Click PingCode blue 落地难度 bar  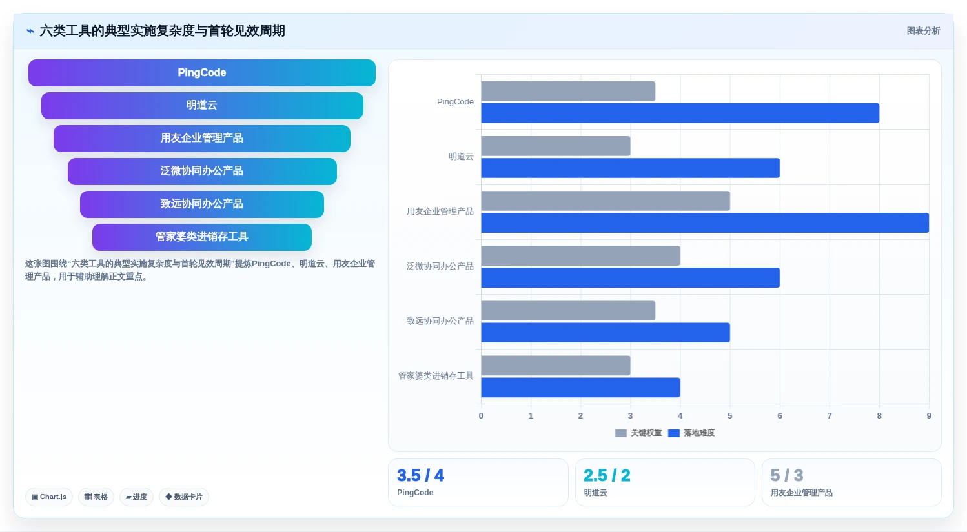(680, 113)
